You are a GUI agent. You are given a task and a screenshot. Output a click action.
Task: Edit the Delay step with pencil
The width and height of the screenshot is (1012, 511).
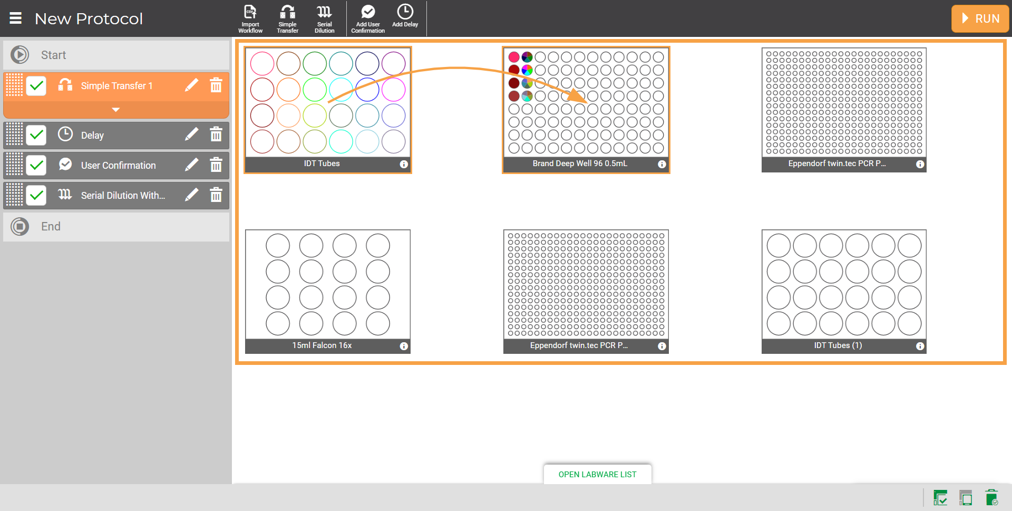click(x=192, y=135)
